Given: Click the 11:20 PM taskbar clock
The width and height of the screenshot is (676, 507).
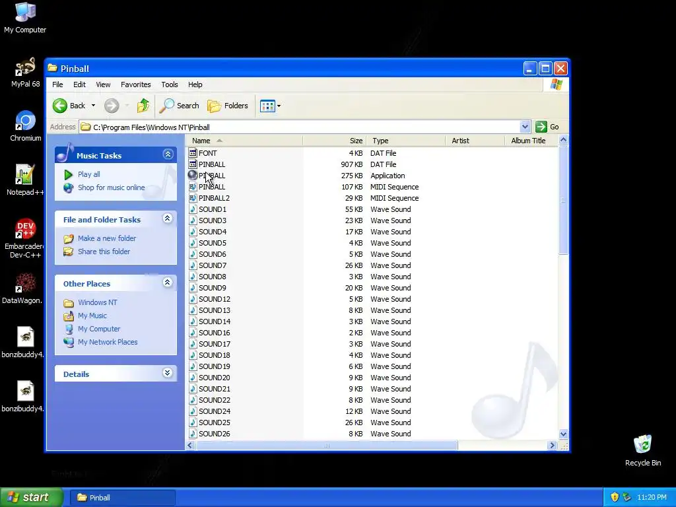Looking at the screenshot, I should (652, 497).
